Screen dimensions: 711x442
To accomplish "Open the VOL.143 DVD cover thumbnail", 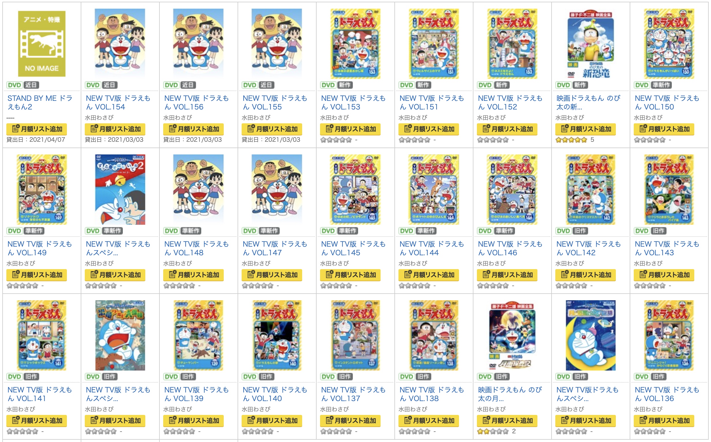I will (669, 190).
